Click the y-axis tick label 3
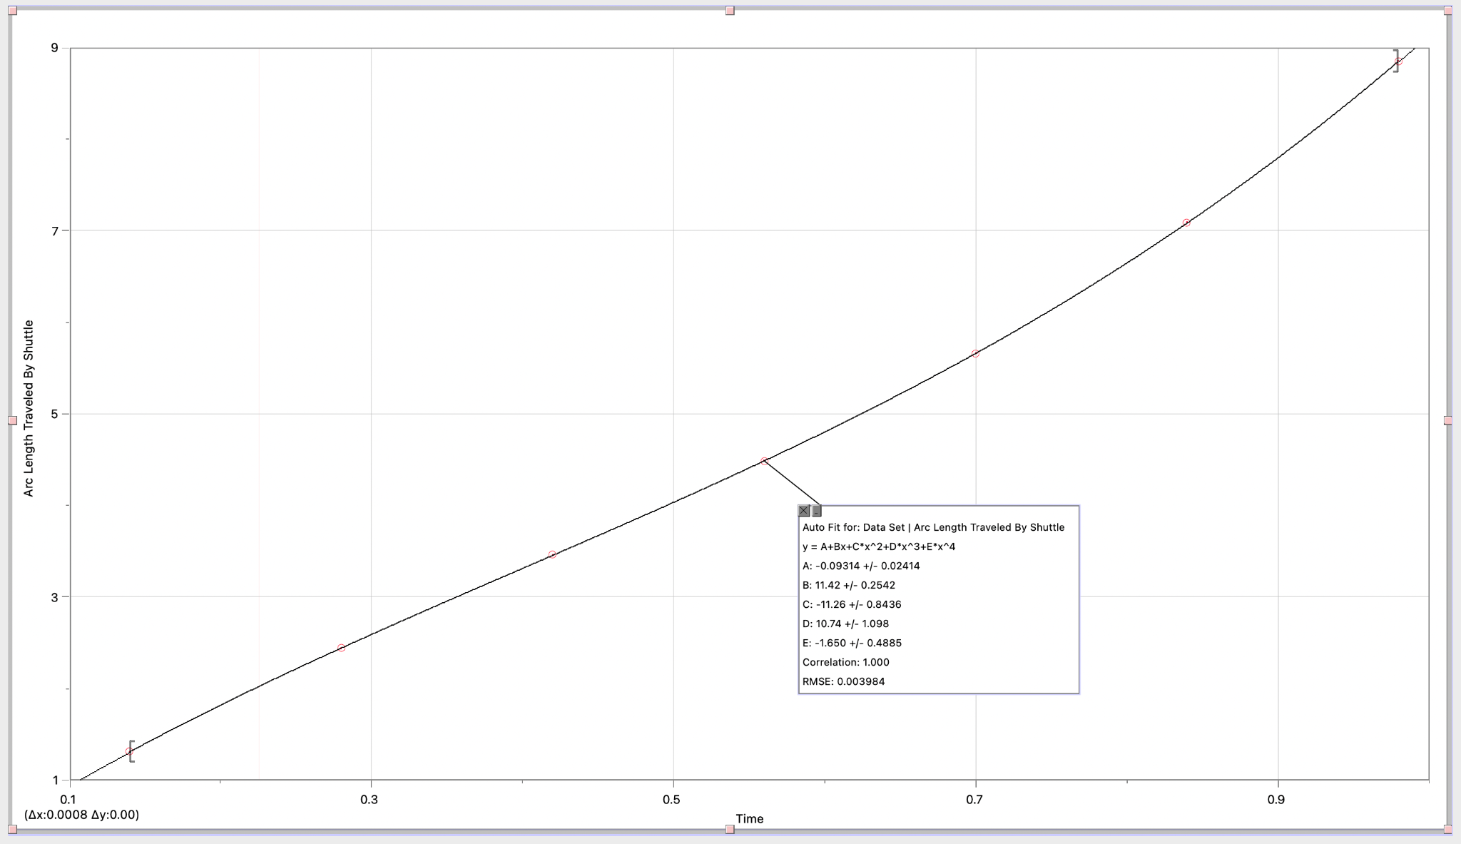Image resolution: width=1461 pixels, height=844 pixels. click(54, 597)
